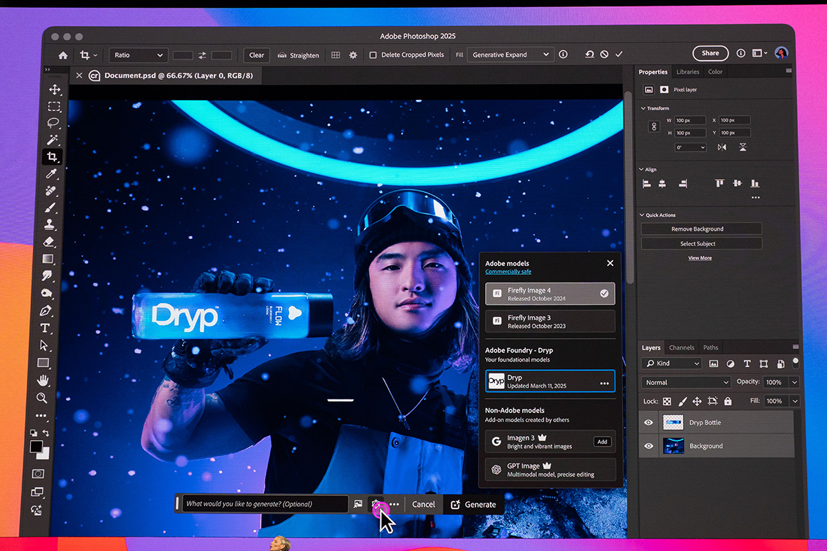This screenshot has width=827, height=551.
Task: Hide the Dryp Bottle layer
Action: tap(649, 422)
